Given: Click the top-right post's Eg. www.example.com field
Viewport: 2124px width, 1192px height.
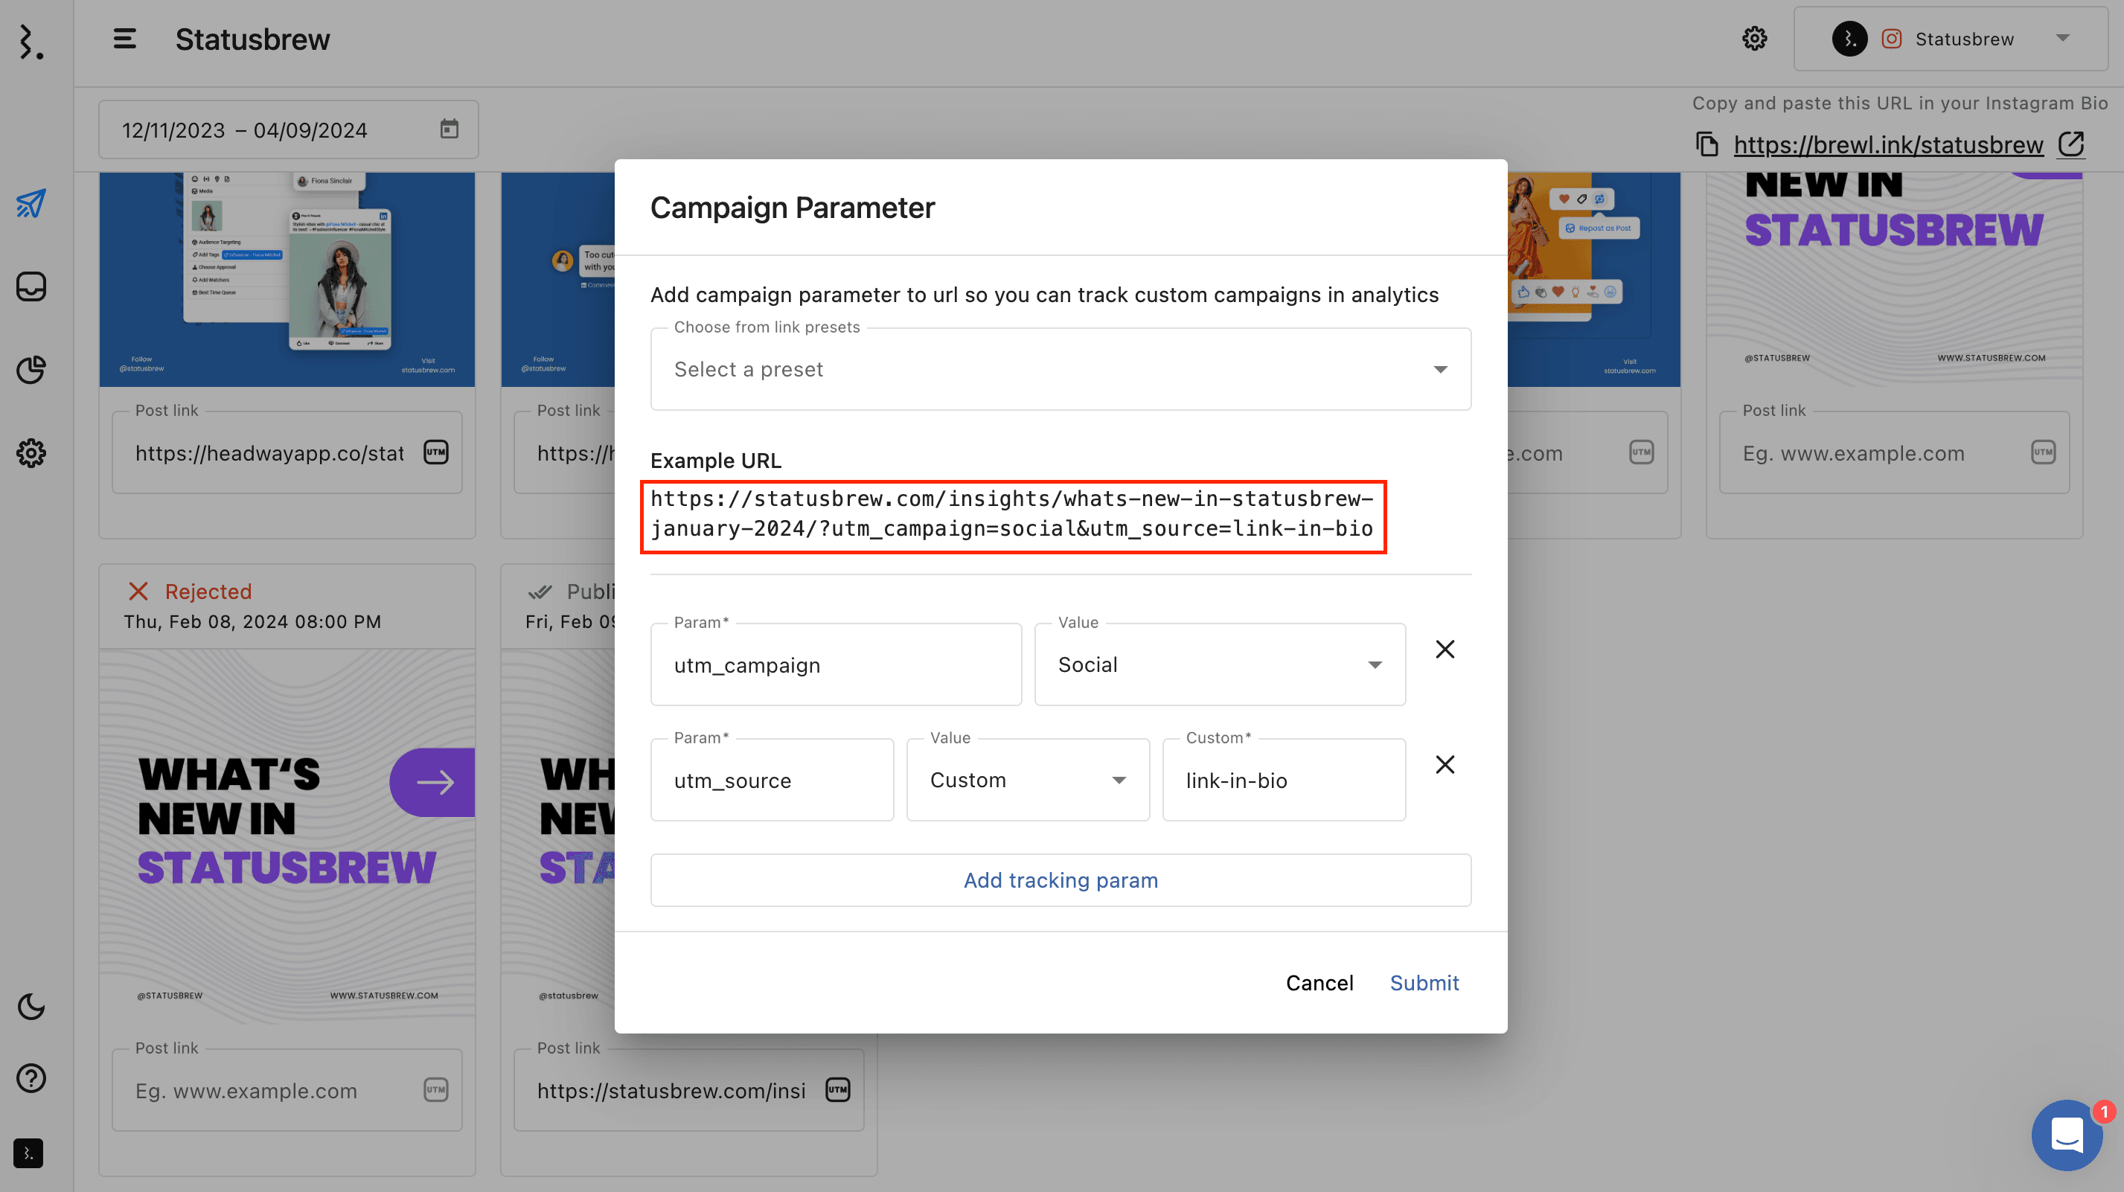Looking at the screenshot, I should (1894, 452).
